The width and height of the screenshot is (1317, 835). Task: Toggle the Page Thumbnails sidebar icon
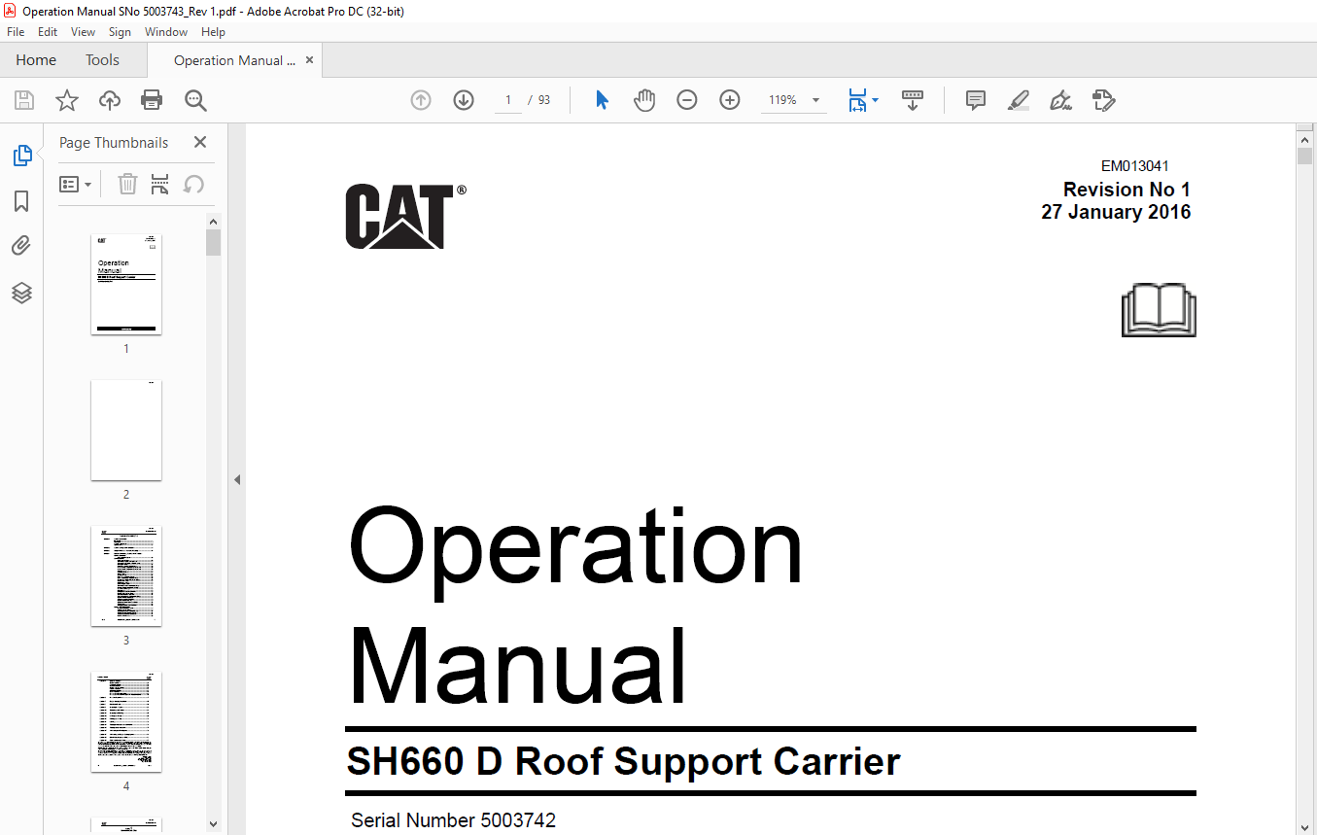click(x=21, y=156)
